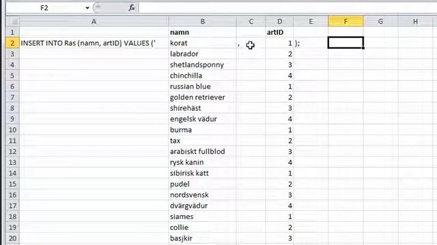The width and height of the screenshot is (437, 245).
Task: Select the cell with 'arabiskt fullblod'
Action: click(203, 151)
